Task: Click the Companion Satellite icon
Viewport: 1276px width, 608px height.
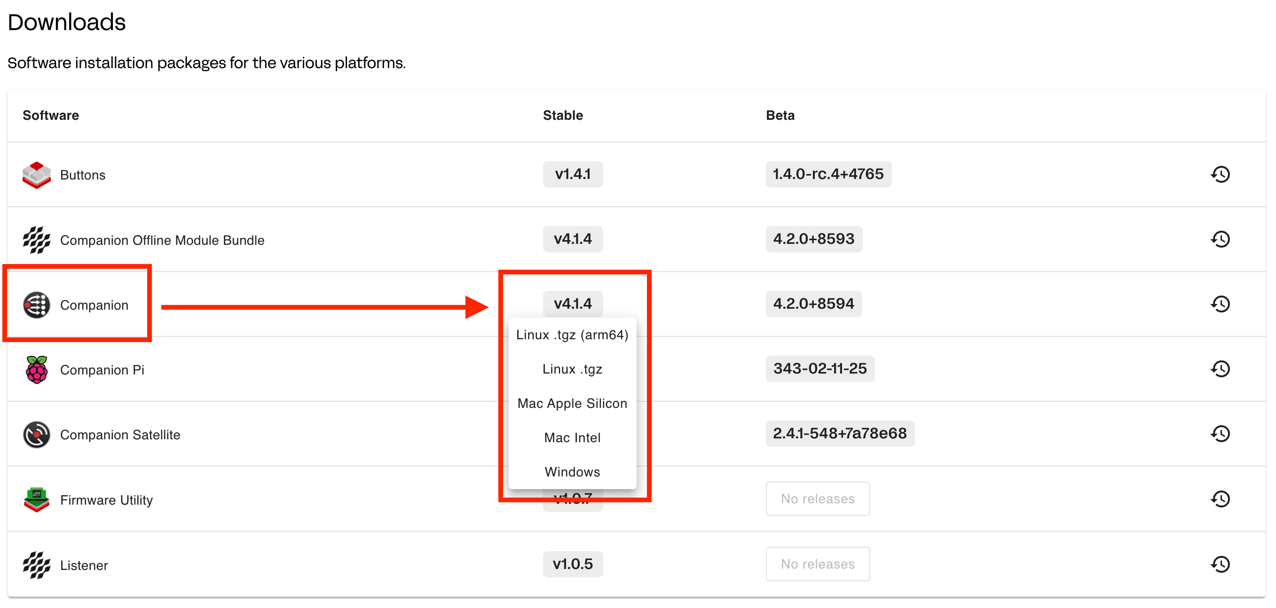Action: (37, 435)
